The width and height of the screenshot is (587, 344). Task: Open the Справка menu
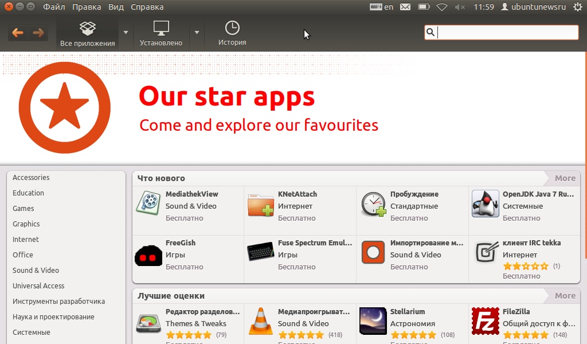[147, 7]
